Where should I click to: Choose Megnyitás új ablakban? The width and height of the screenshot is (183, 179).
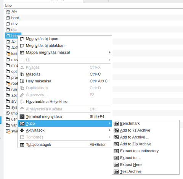coord(65,46)
